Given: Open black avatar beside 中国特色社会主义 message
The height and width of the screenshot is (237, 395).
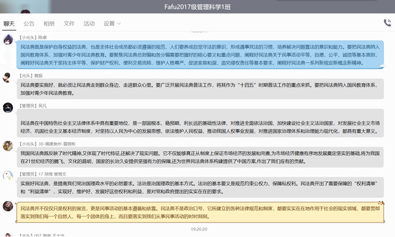Looking at the screenshot, I should coord(8,108).
